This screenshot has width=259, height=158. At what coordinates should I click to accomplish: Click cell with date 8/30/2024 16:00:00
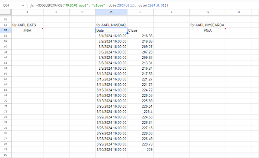pyautogui.click(x=111, y=149)
